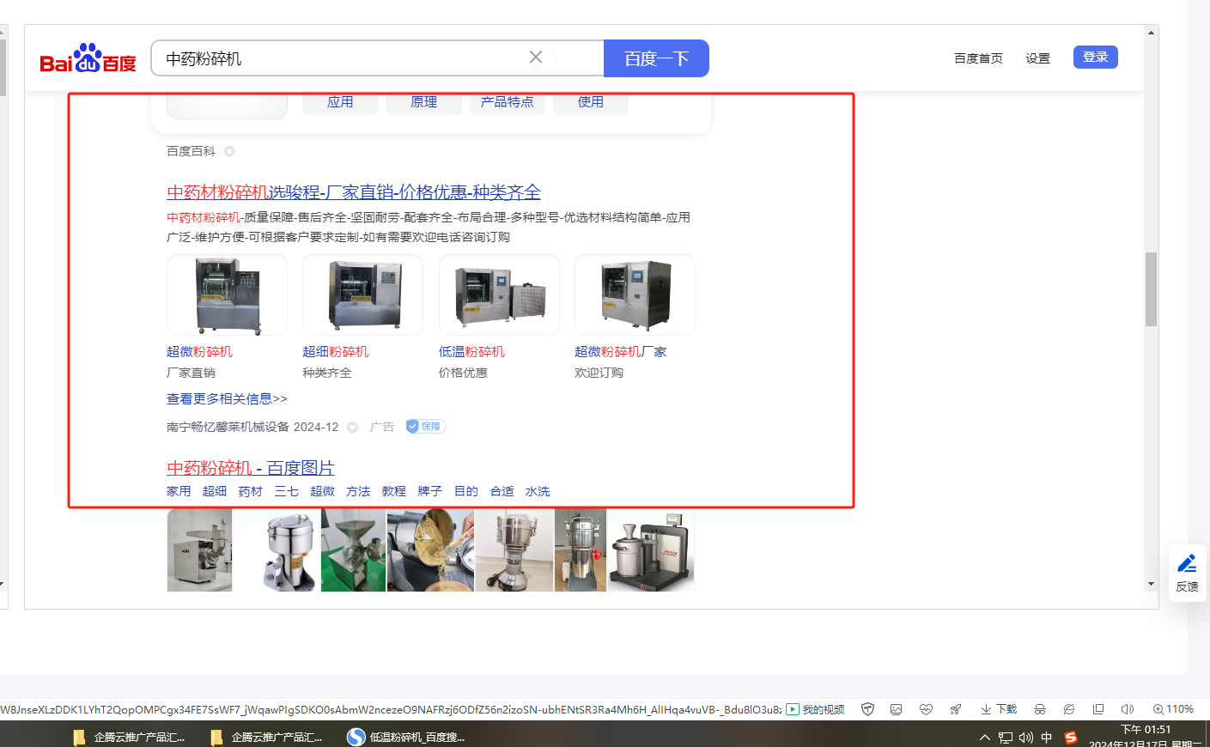The height and width of the screenshot is (747, 1210).
Task: Show hidden system tray icons
Action: (984, 738)
